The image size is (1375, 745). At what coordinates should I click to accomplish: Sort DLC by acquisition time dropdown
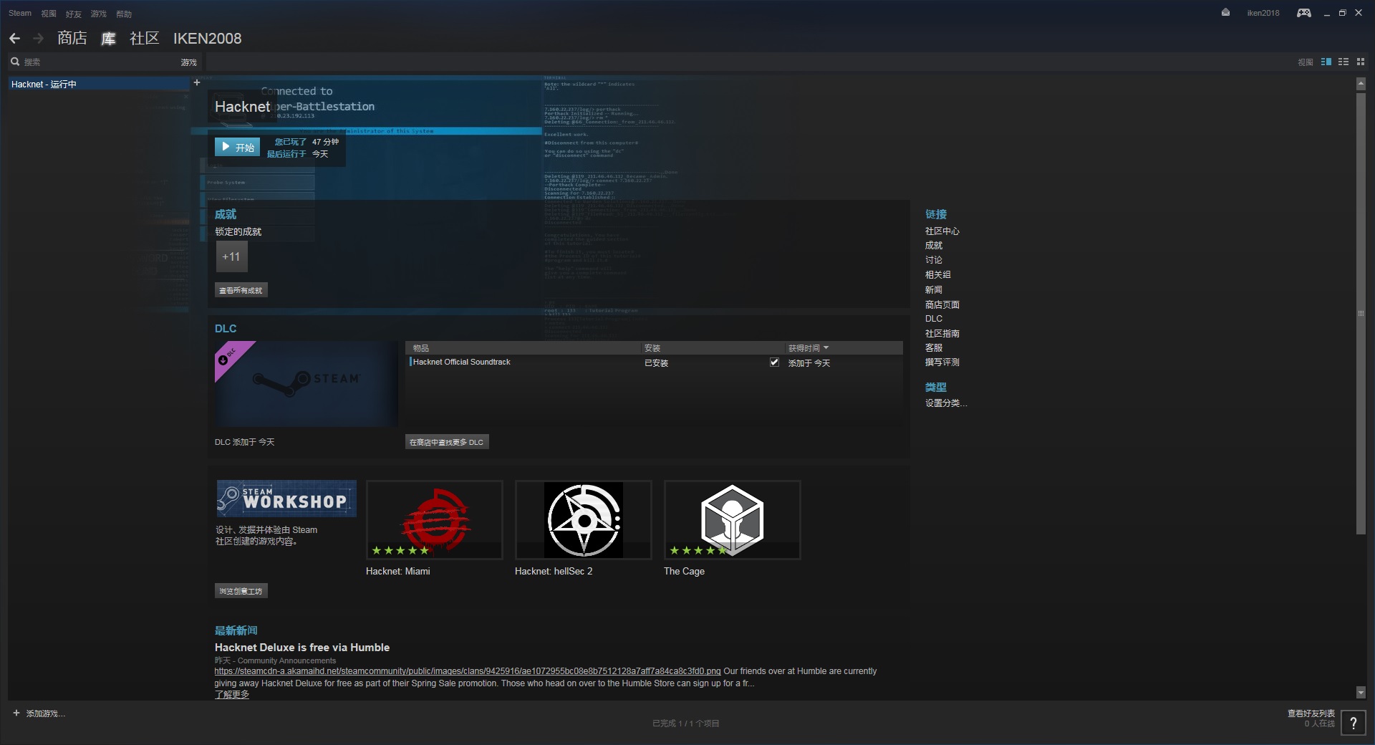[809, 348]
